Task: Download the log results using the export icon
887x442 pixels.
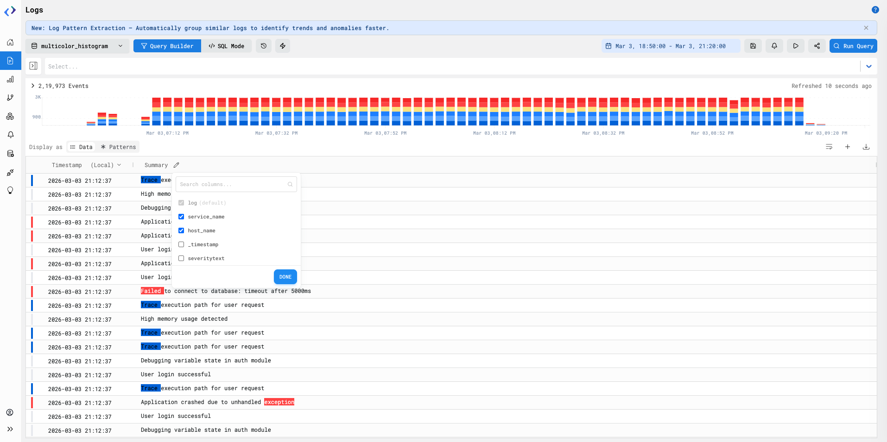Action: (x=867, y=147)
